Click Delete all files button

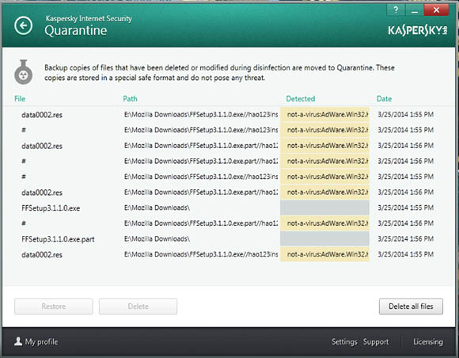tap(411, 307)
